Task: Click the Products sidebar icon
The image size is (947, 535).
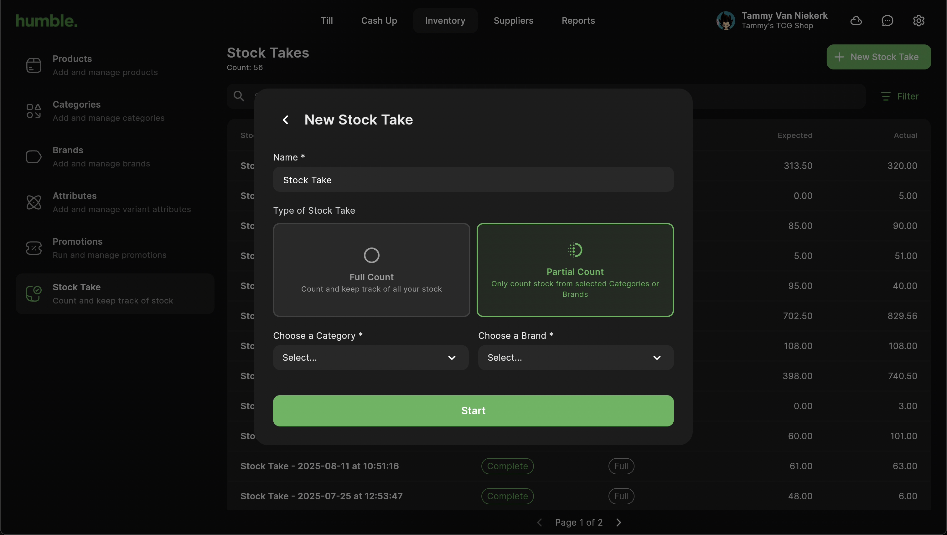Action: [x=34, y=65]
